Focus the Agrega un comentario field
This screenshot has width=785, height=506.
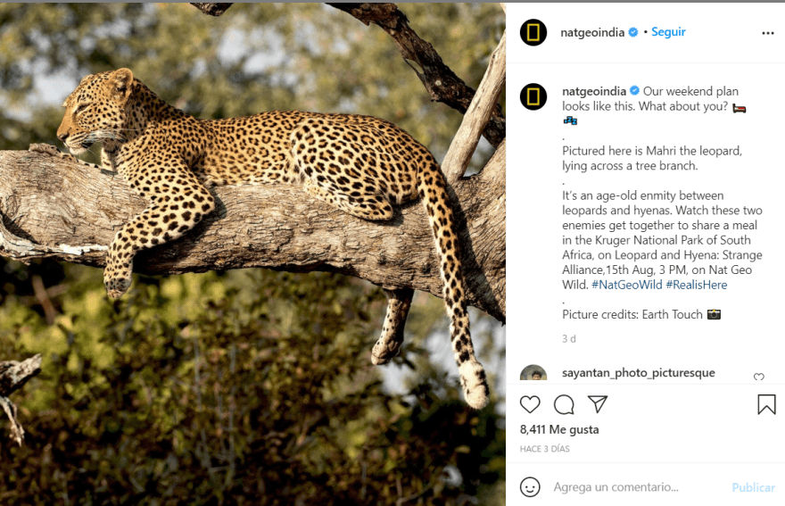click(x=633, y=487)
